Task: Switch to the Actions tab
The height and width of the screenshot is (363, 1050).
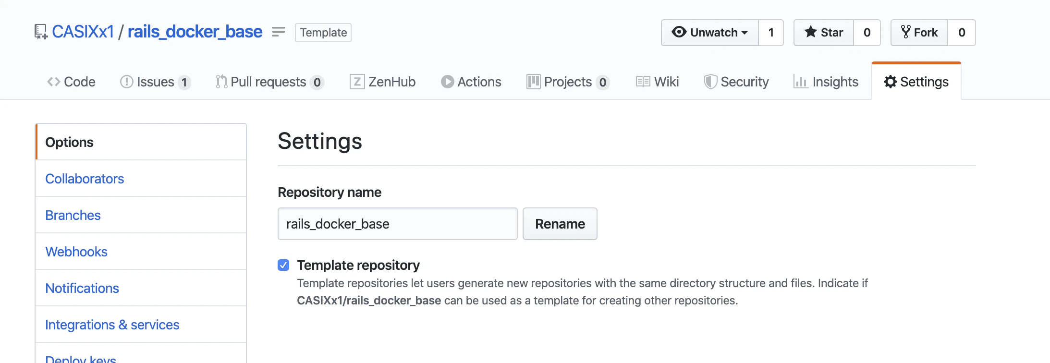Action: coord(471,82)
